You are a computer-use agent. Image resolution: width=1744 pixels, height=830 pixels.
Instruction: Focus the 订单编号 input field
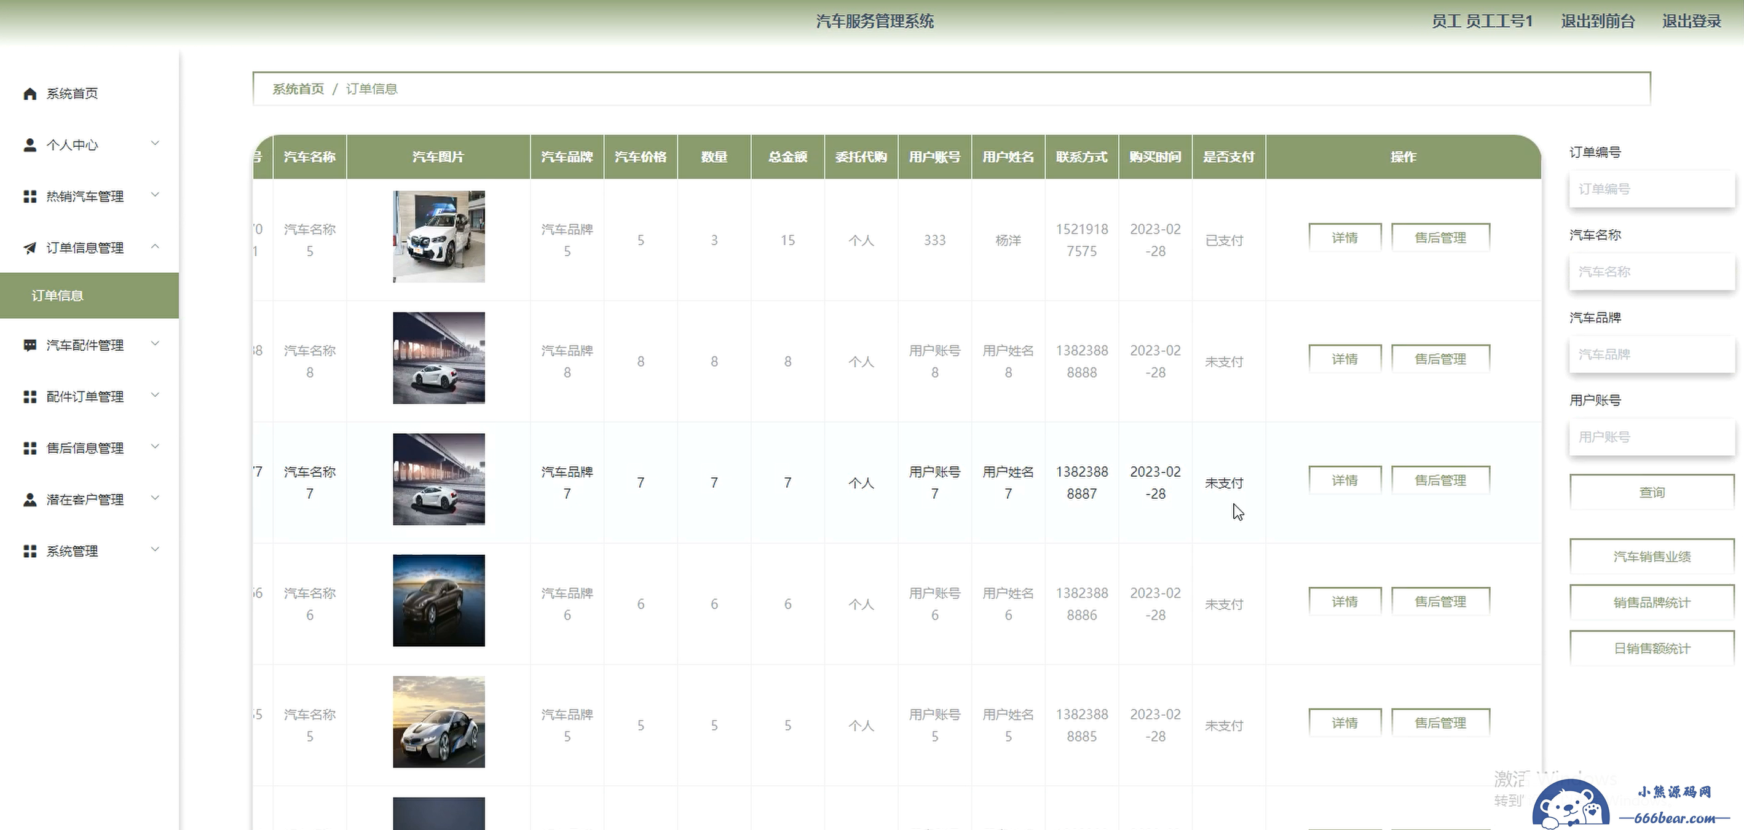(x=1652, y=189)
